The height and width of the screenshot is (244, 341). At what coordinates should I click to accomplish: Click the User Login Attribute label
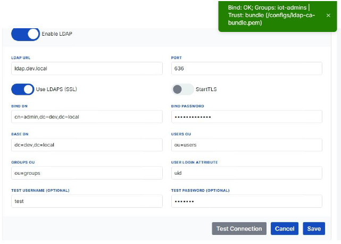194,162
